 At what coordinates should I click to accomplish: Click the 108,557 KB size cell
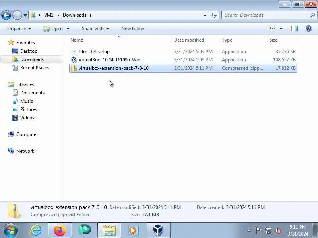tap(284, 60)
